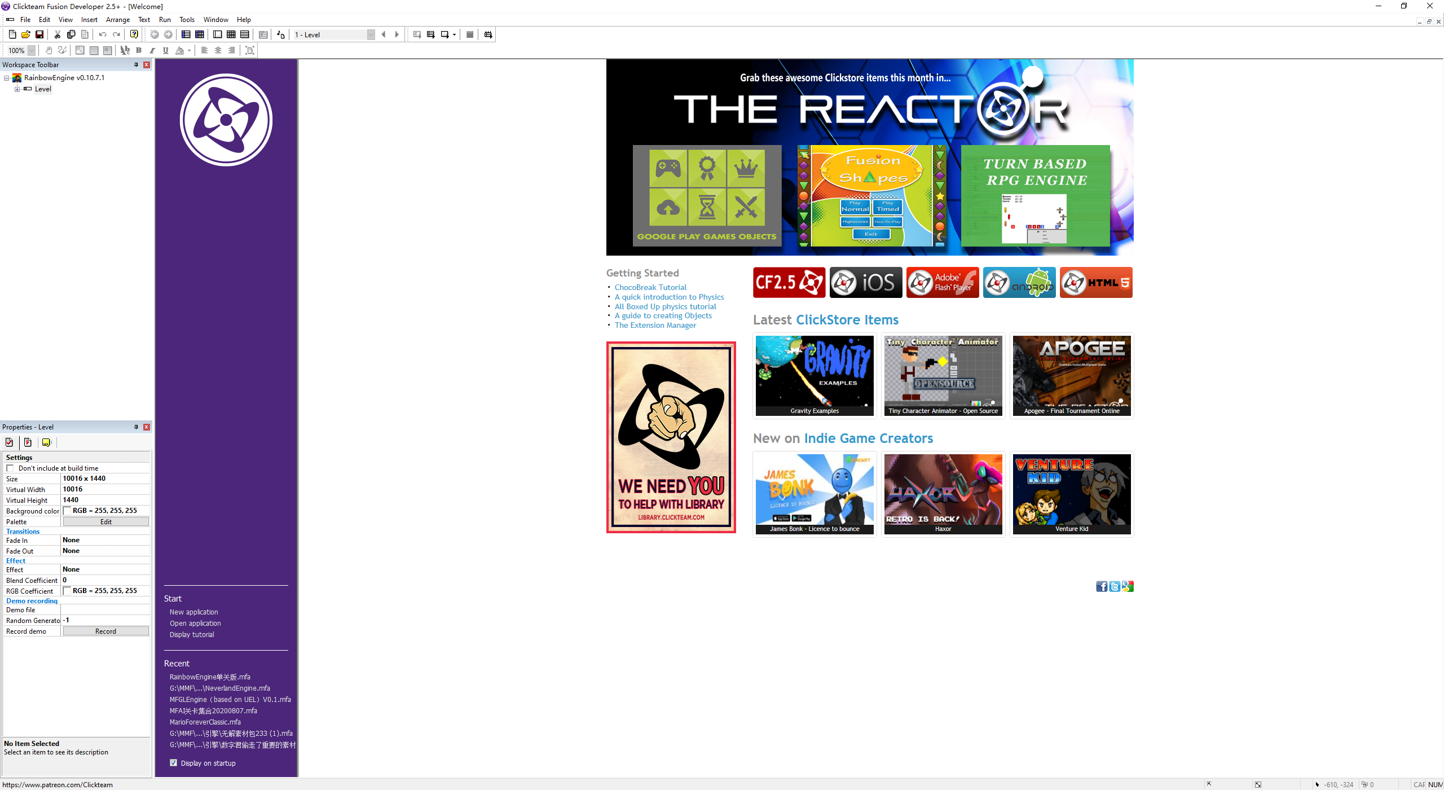The width and height of the screenshot is (1444, 790).
Task: Toggle Don't include at build time
Action: 10,468
